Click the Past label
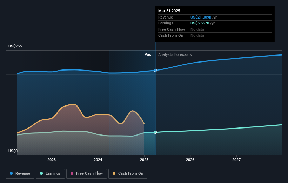 pos(148,55)
